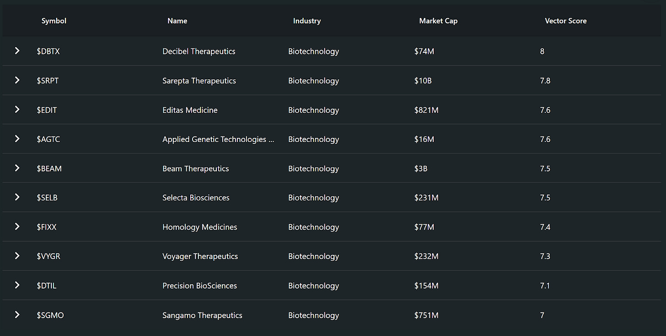
Task: Select the $SELB symbol cell
Action: (47, 198)
